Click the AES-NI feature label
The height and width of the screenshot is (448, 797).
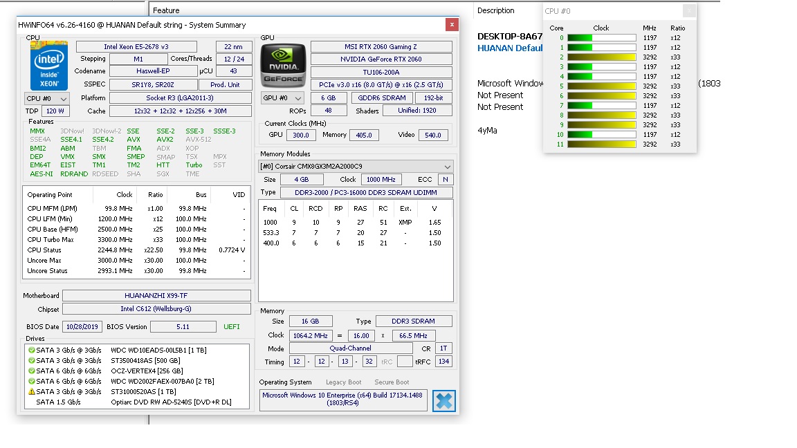[42, 174]
